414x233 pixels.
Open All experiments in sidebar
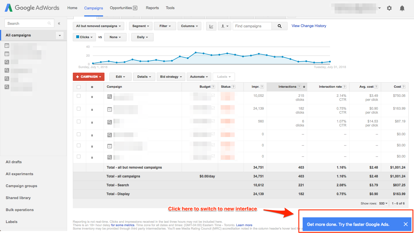click(19, 174)
